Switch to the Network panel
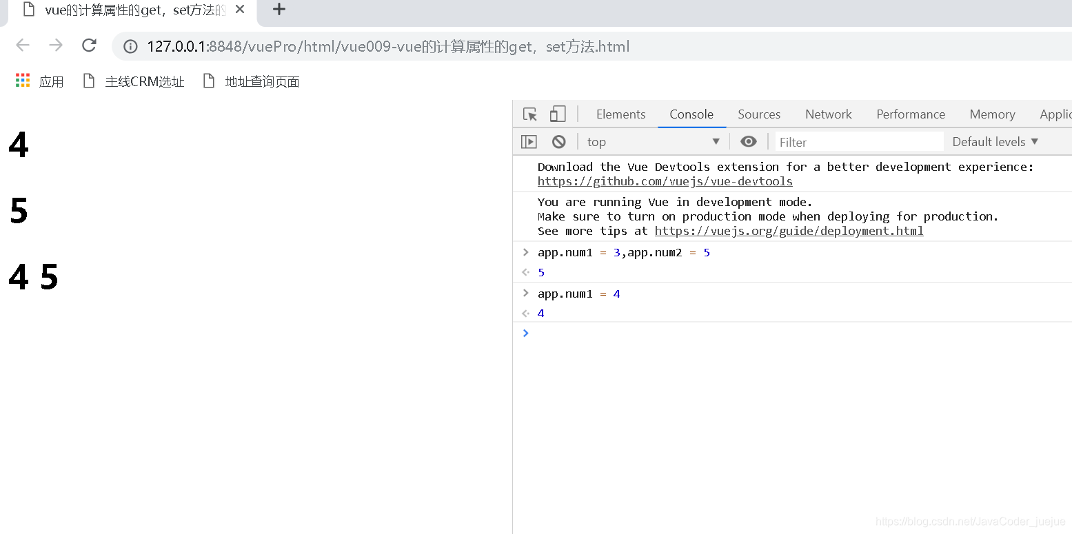Viewport: 1072px width, 534px height. (x=828, y=114)
